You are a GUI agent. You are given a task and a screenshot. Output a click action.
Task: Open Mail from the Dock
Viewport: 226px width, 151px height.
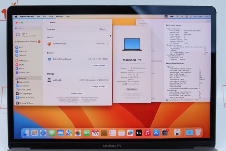tap(61, 133)
